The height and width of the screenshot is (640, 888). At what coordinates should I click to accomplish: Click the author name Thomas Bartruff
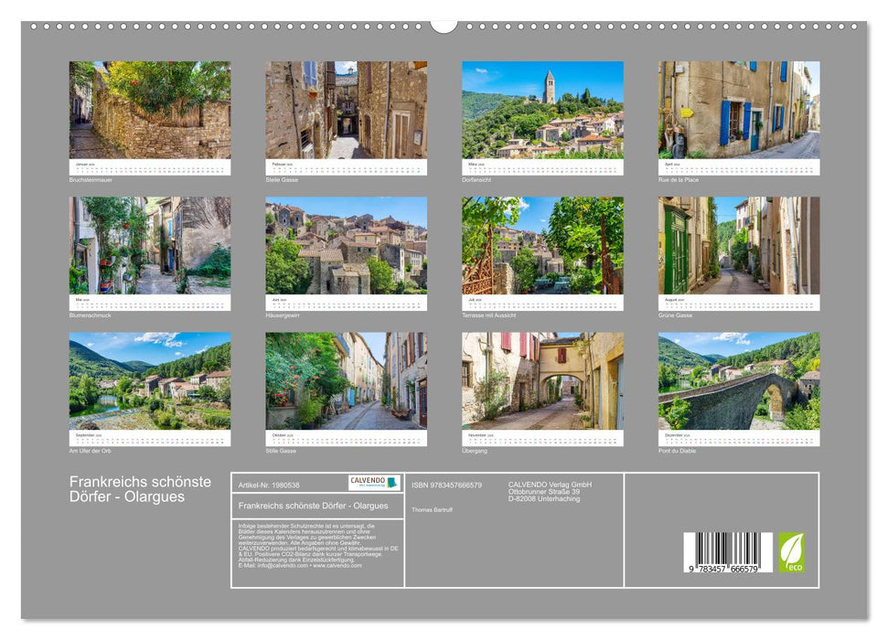coord(432,508)
